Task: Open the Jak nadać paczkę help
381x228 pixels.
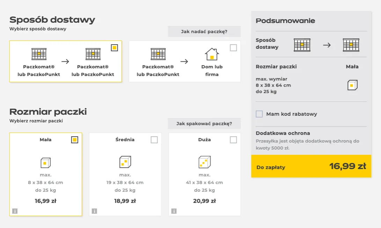Action: click(x=204, y=31)
